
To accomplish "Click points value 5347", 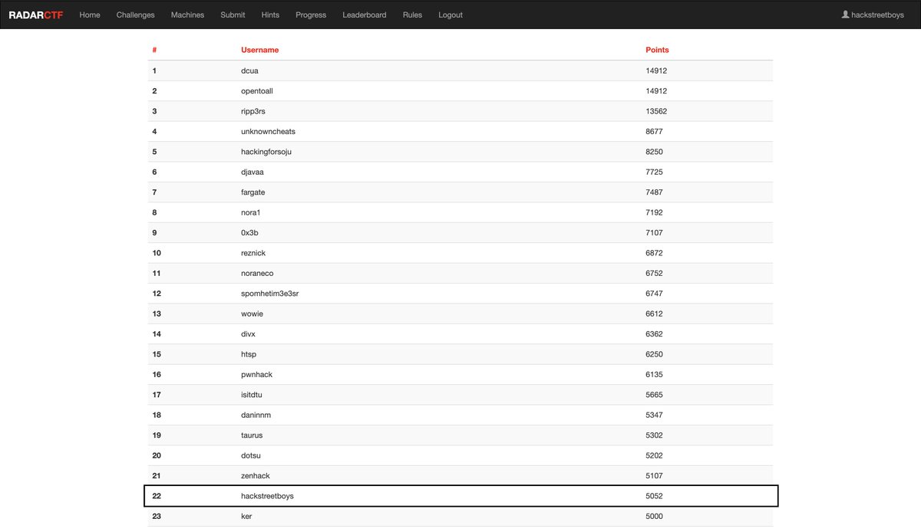I will [x=655, y=415].
